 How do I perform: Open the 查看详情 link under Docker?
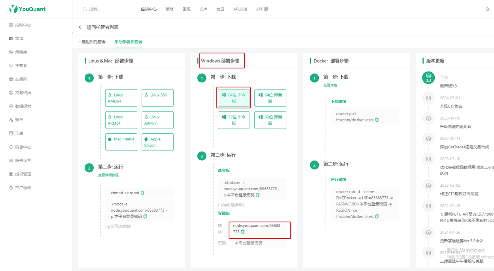tap(330, 85)
